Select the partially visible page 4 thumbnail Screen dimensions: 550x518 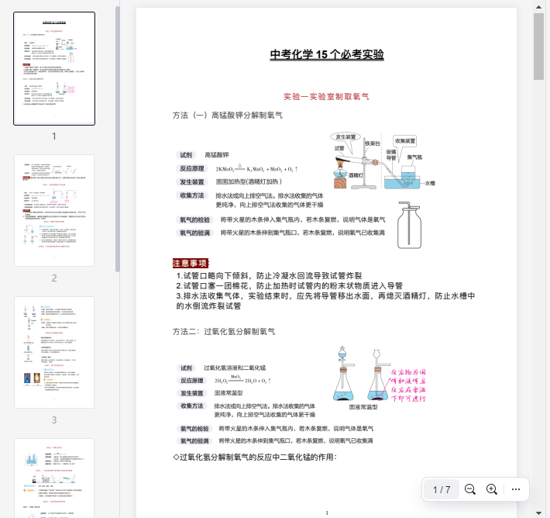click(54, 478)
